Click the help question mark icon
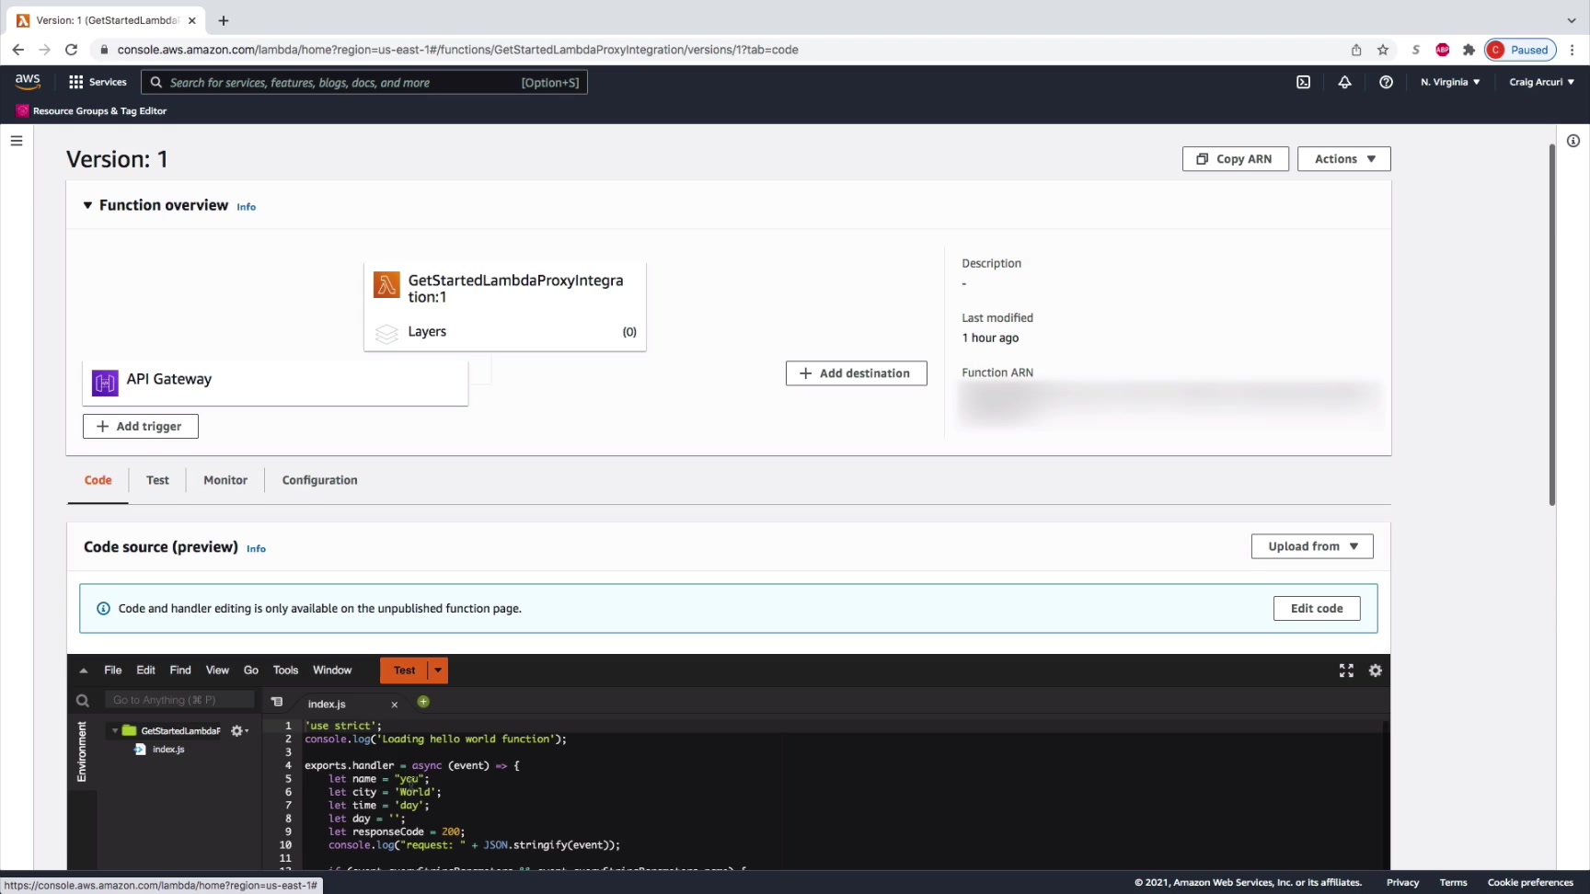Viewport: 1590px width, 894px height. (1386, 82)
